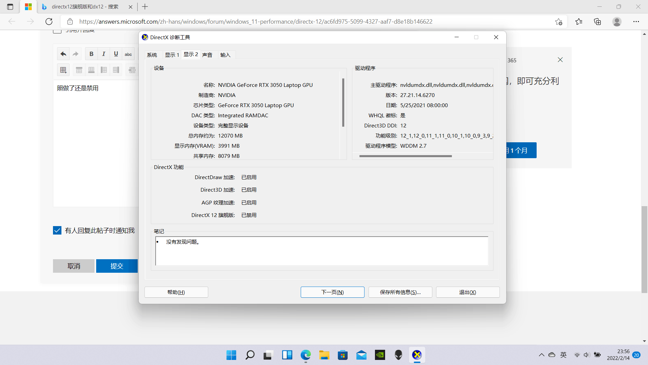
Task: Close the directx12 search tab
Action: pos(131,7)
